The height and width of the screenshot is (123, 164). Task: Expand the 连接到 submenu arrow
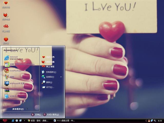pyautogui.click(x=61, y=77)
